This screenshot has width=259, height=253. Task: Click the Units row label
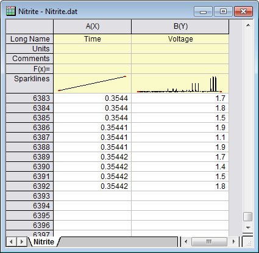30,49
